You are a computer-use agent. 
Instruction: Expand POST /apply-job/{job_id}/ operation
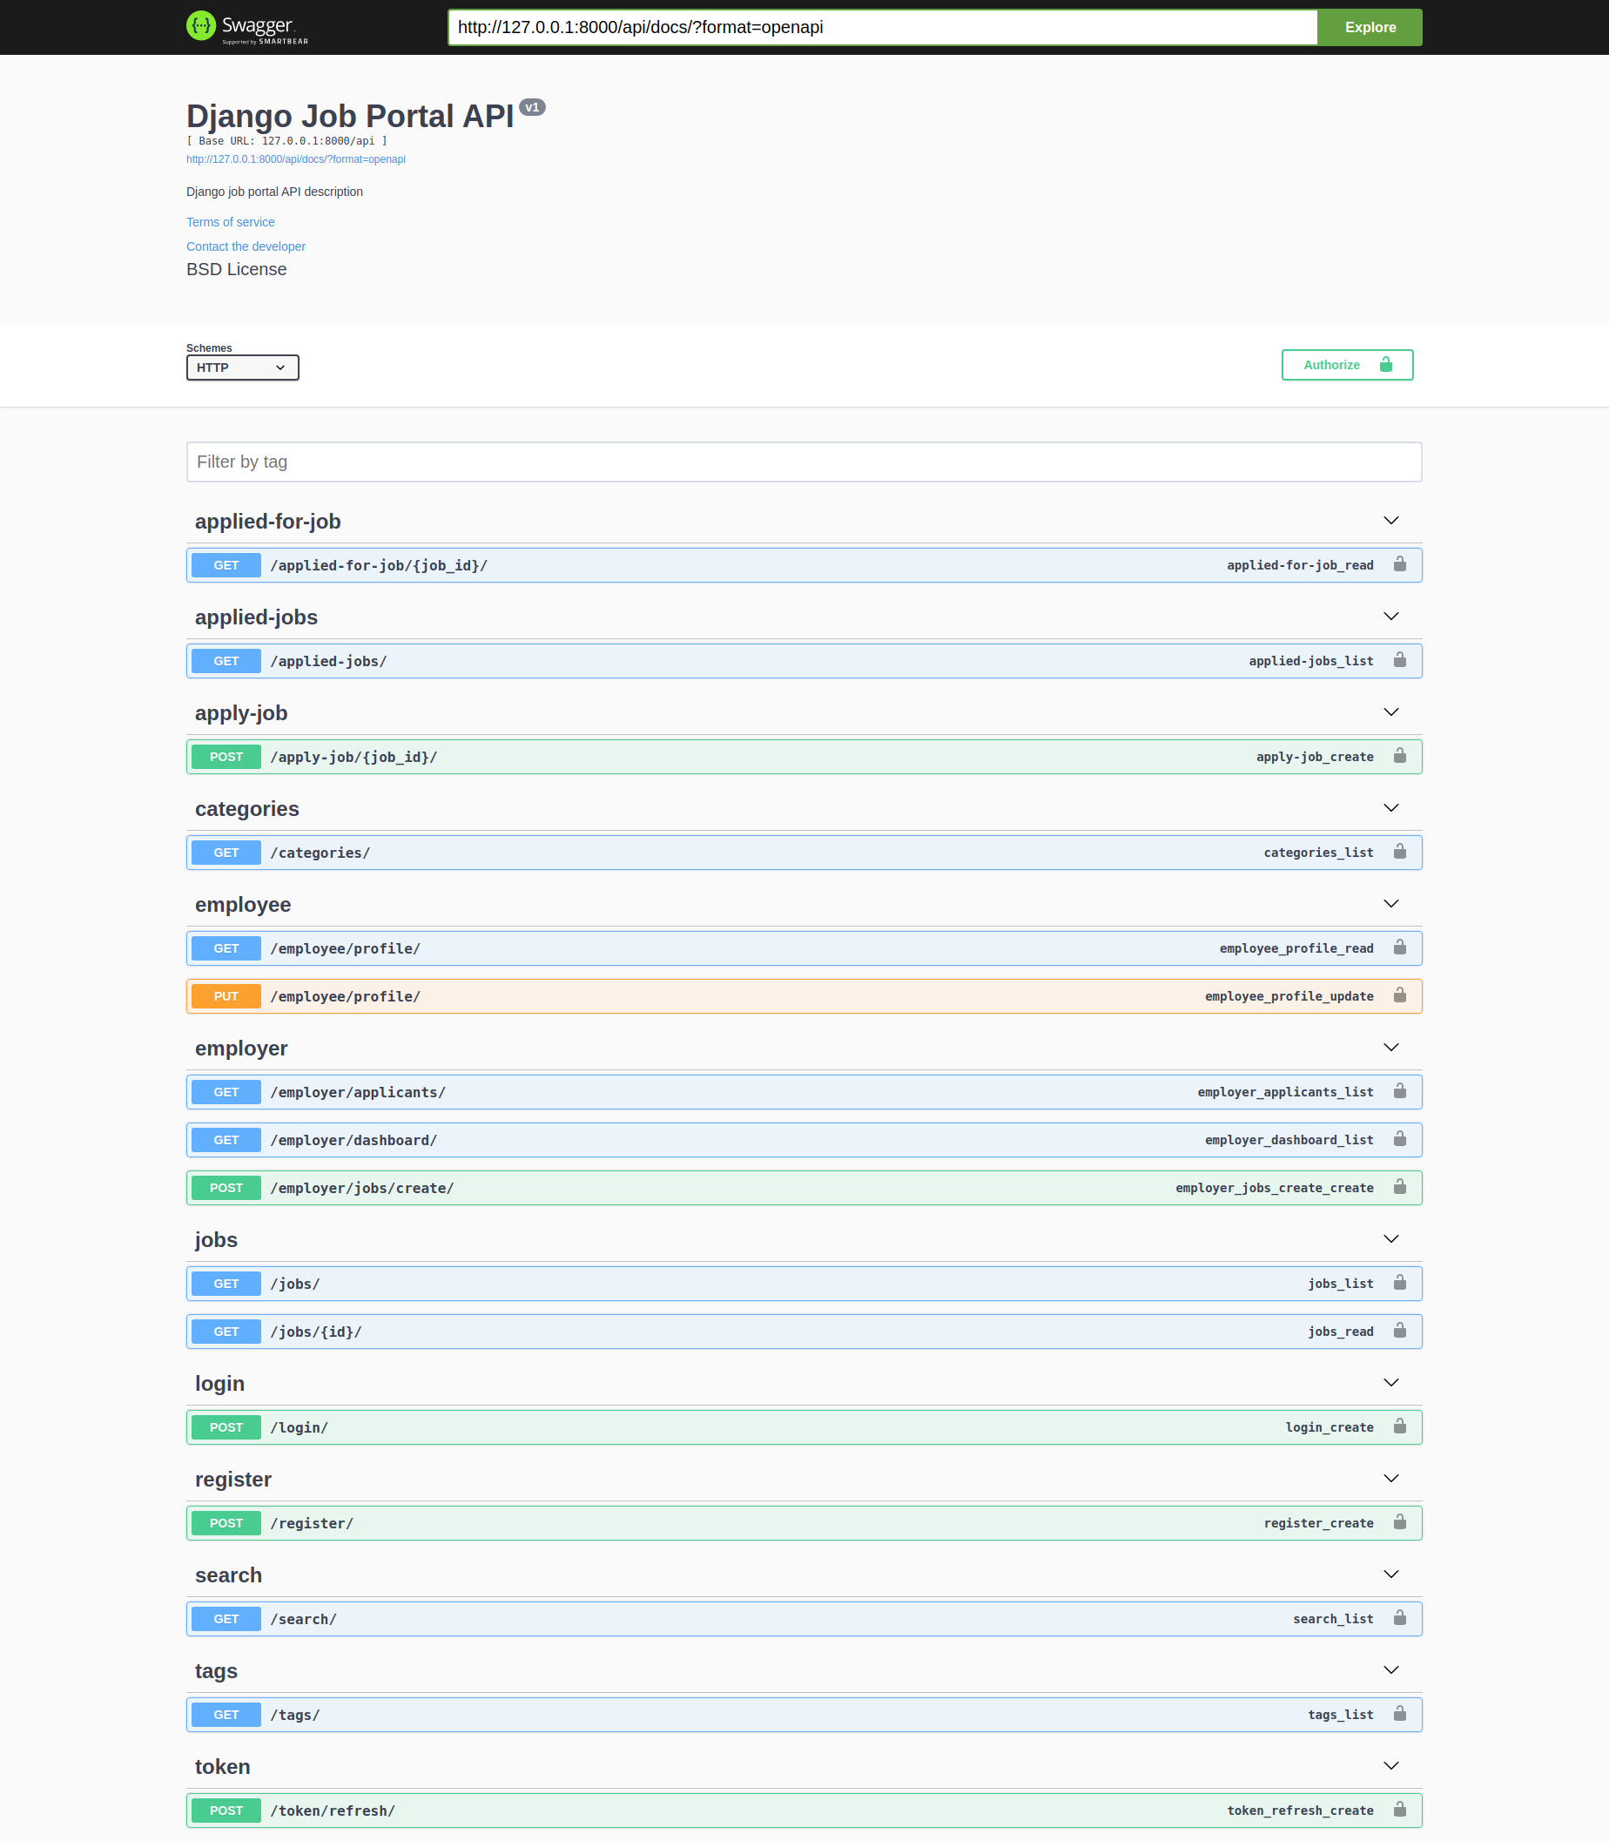point(804,756)
